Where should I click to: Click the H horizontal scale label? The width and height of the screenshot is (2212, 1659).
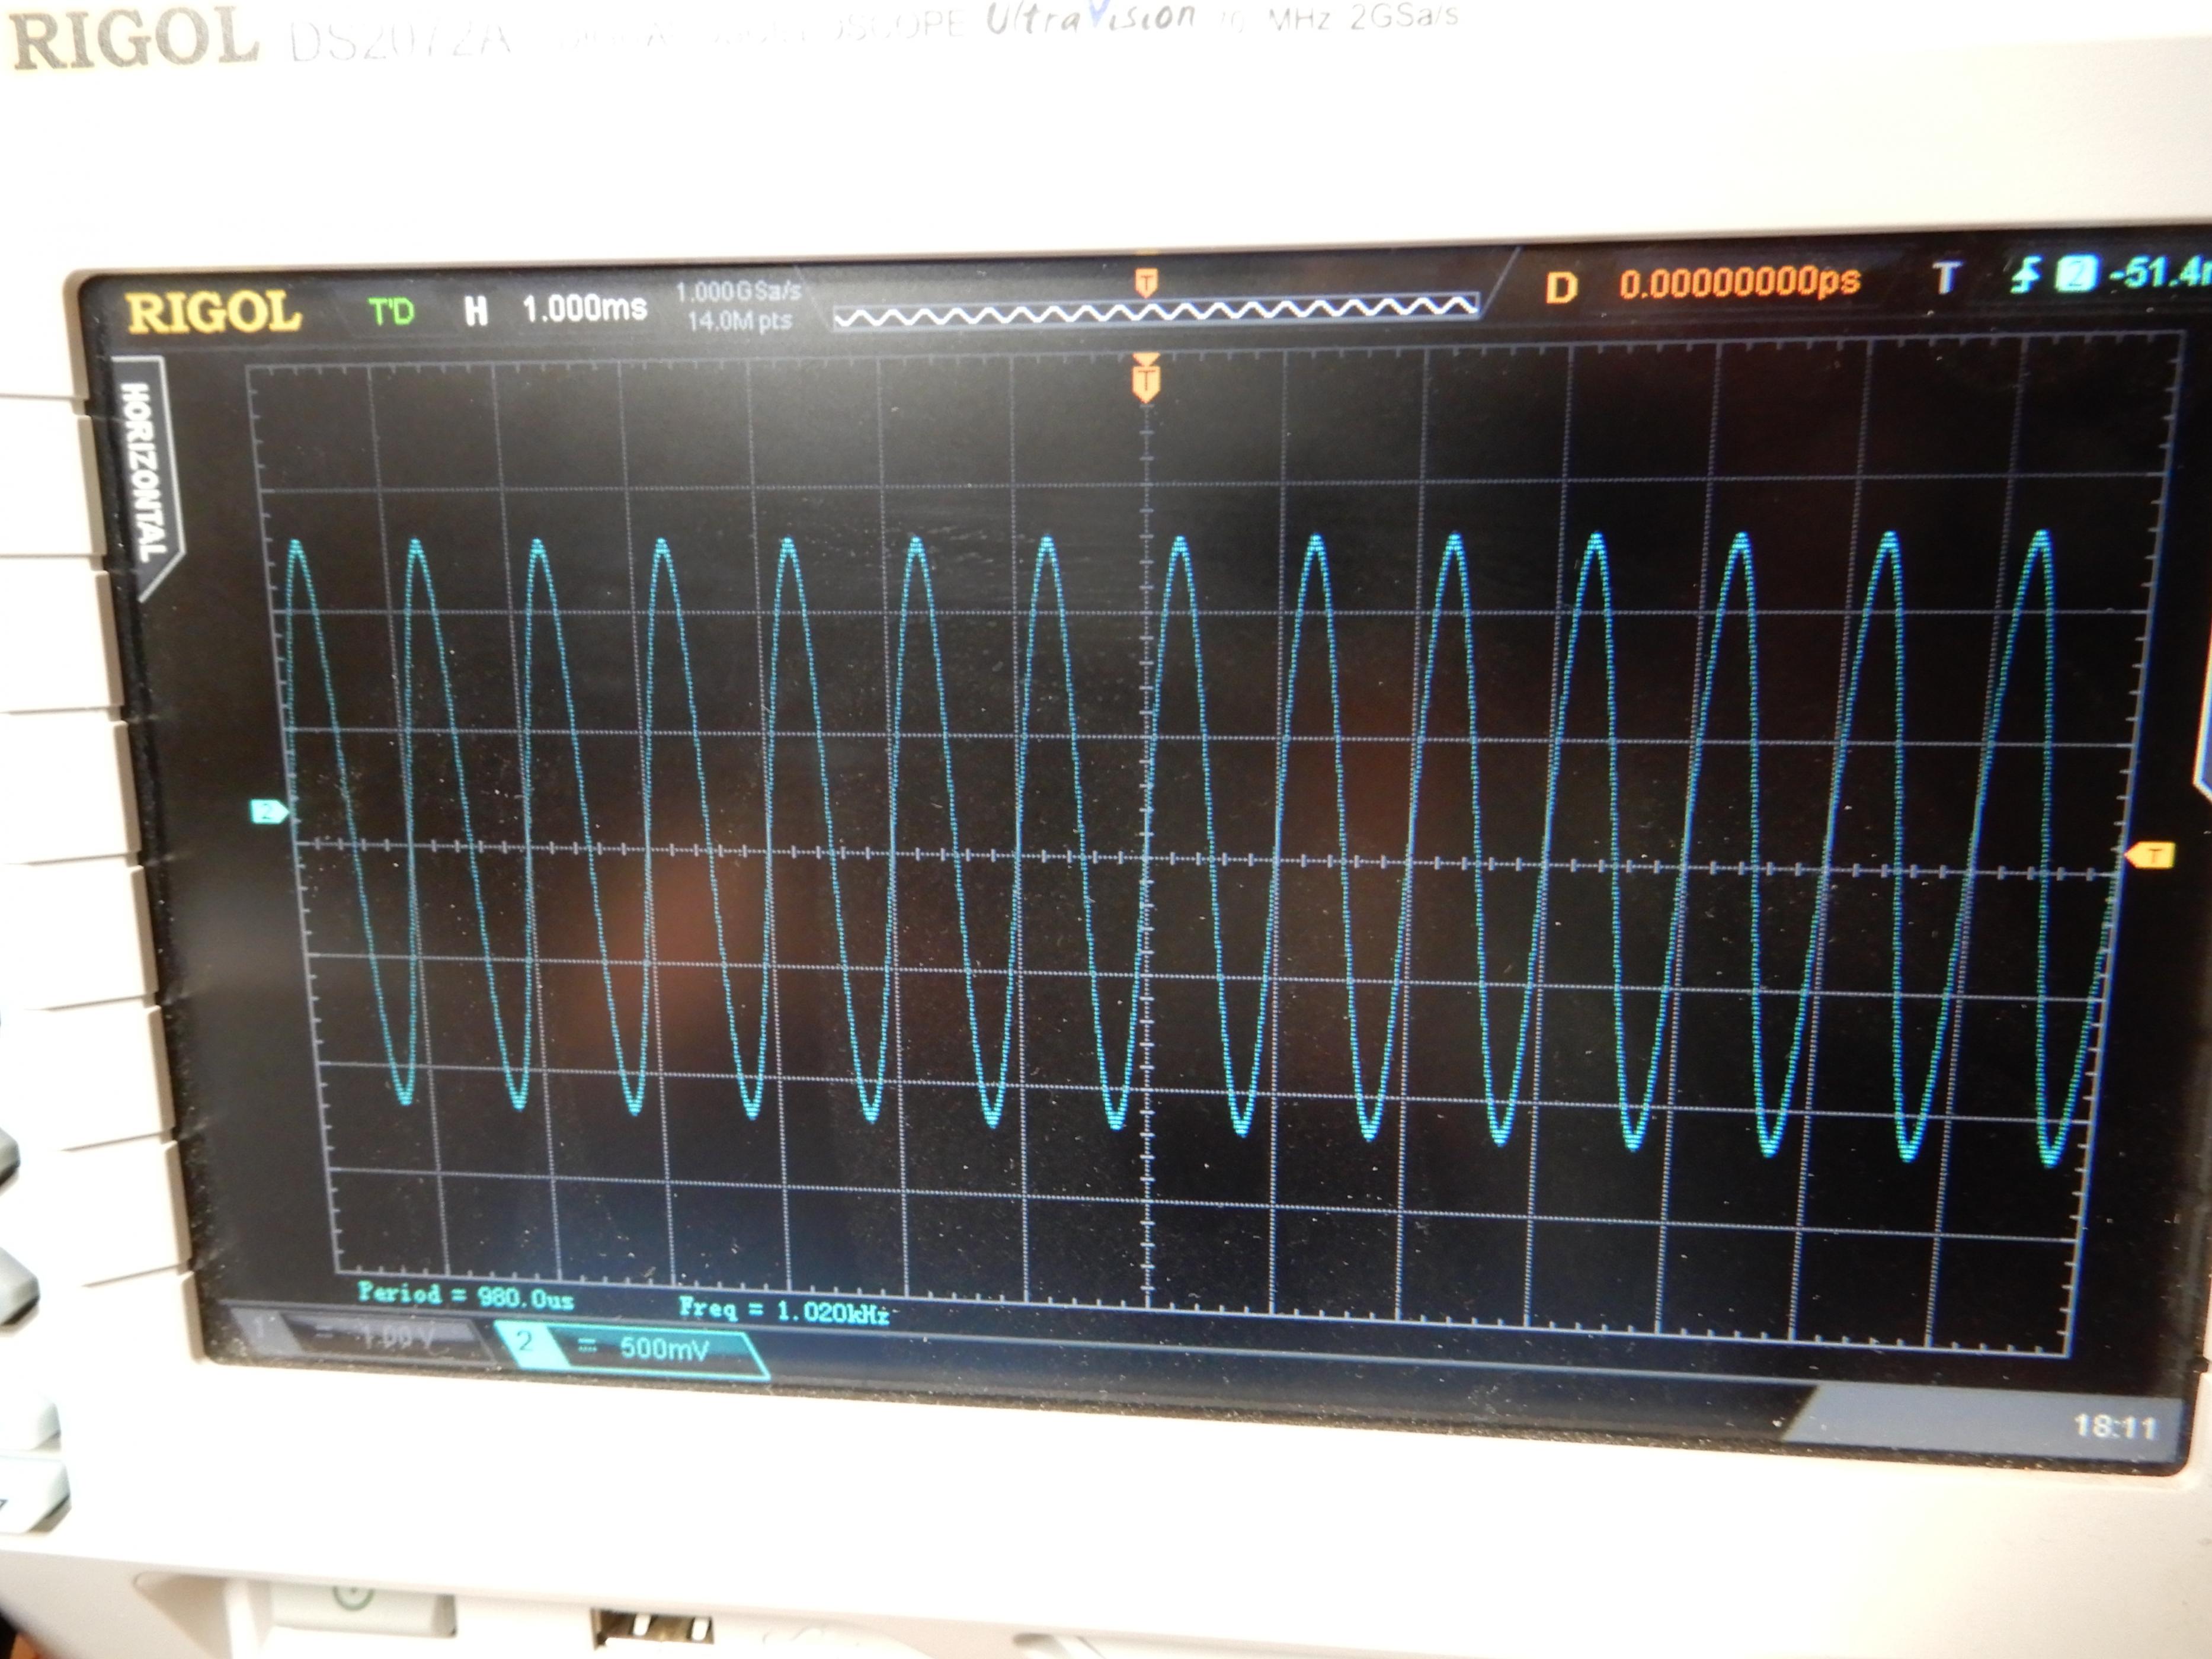click(x=476, y=311)
